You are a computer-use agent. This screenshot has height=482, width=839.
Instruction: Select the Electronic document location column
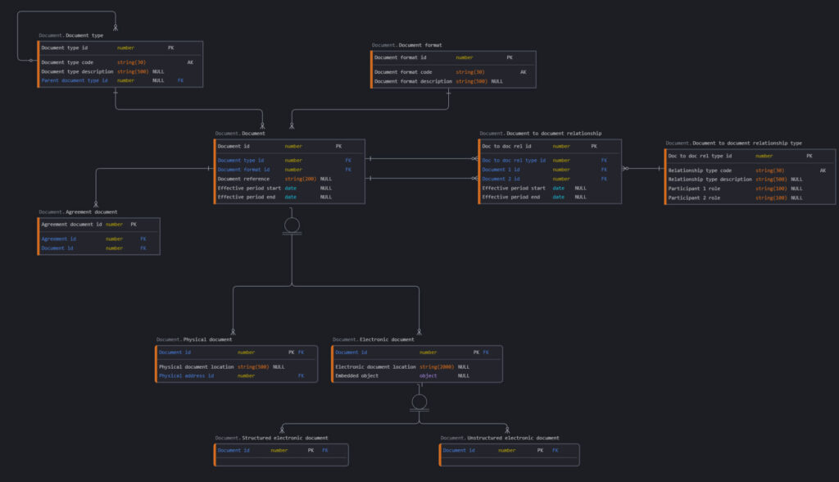pyautogui.click(x=375, y=367)
